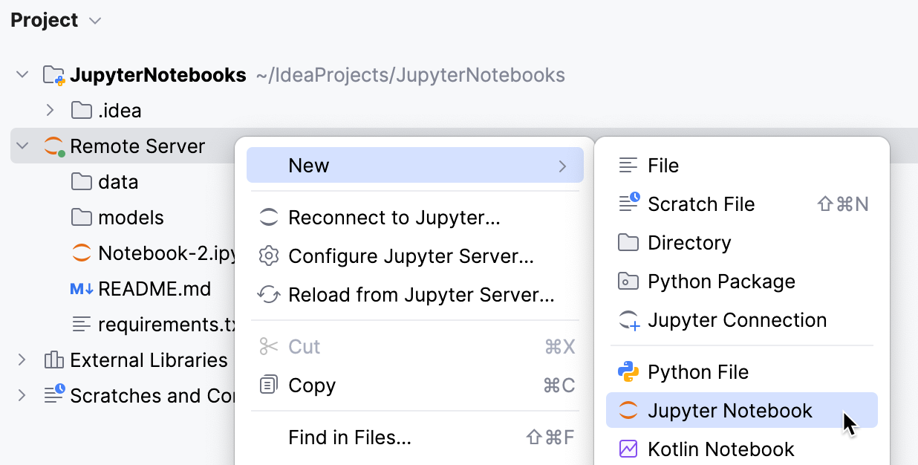Click the gear icon for Configure Jupyter Server
This screenshot has height=465, width=918.
(x=267, y=256)
